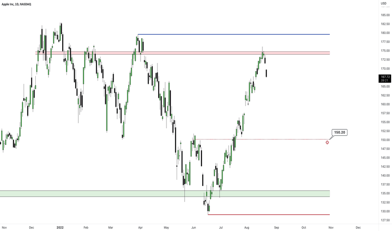
Task: Click the 127.50 price axis label
Action: [x=385, y=220]
